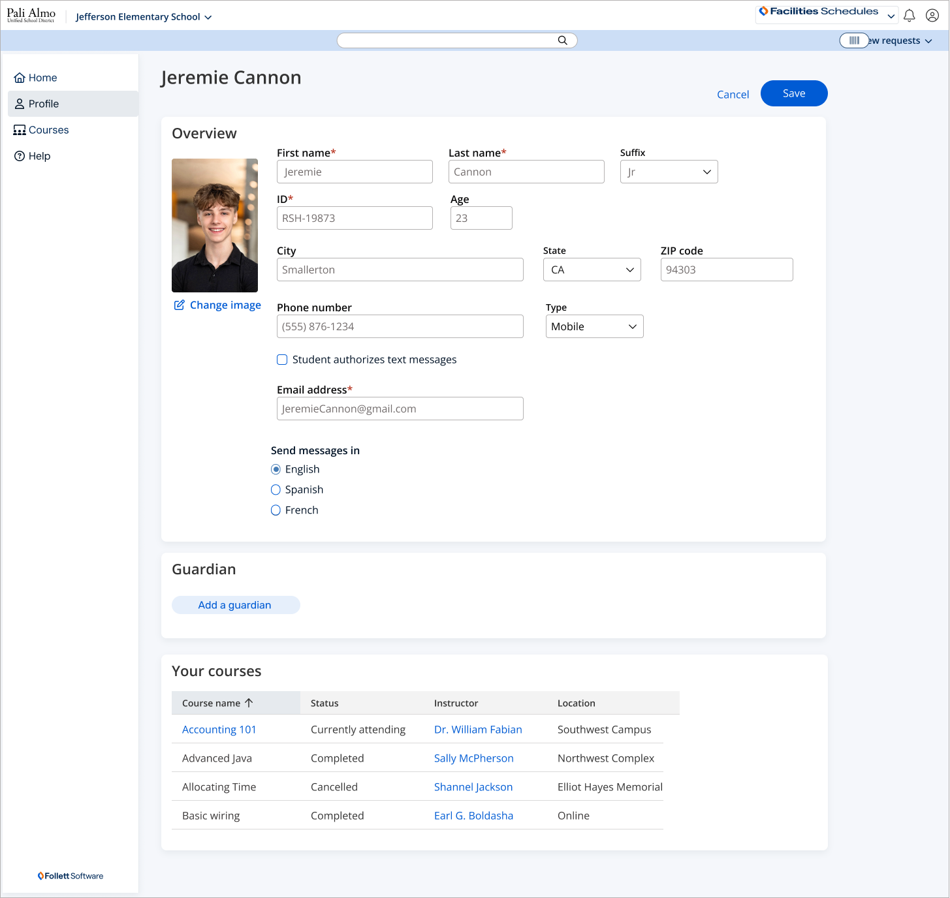
Task: Click Add a guardian
Action: tap(235, 605)
